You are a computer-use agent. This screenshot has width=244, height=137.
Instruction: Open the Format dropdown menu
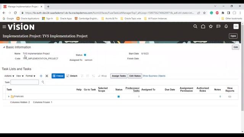[x=30, y=76]
